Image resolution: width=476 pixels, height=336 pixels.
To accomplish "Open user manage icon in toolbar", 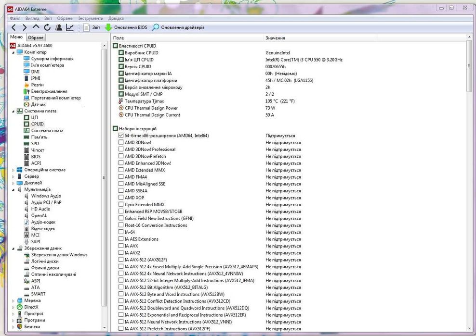I will (59, 27).
